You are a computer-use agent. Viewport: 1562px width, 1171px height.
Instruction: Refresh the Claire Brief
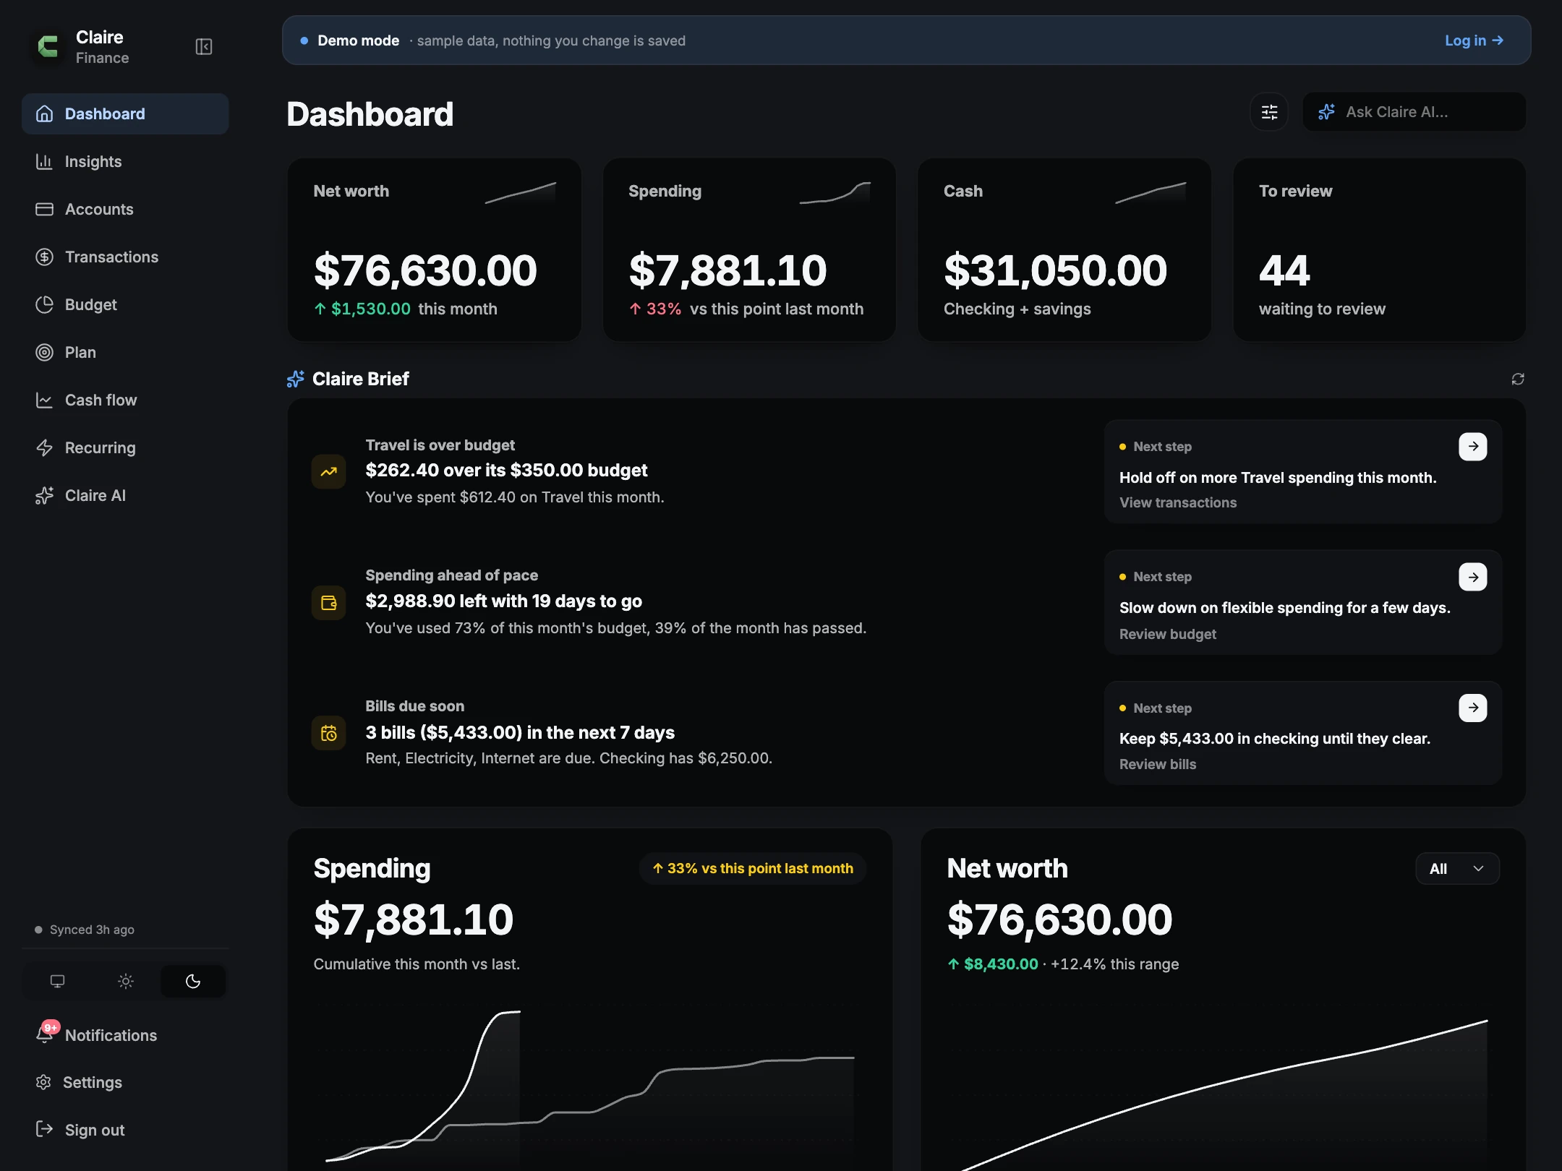tap(1518, 379)
